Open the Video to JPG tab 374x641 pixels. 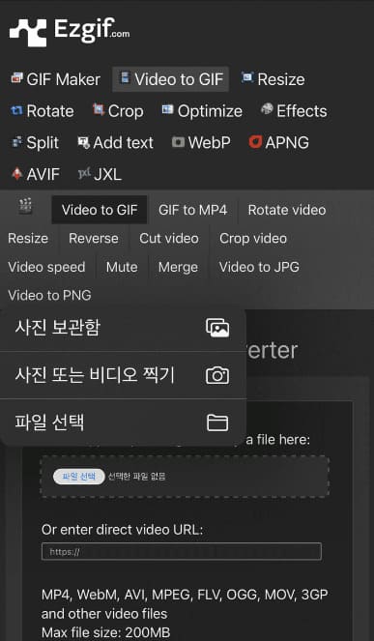pos(259,267)
